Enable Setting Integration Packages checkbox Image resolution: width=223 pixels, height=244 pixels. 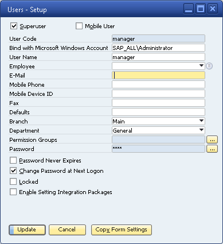(13, 192)
